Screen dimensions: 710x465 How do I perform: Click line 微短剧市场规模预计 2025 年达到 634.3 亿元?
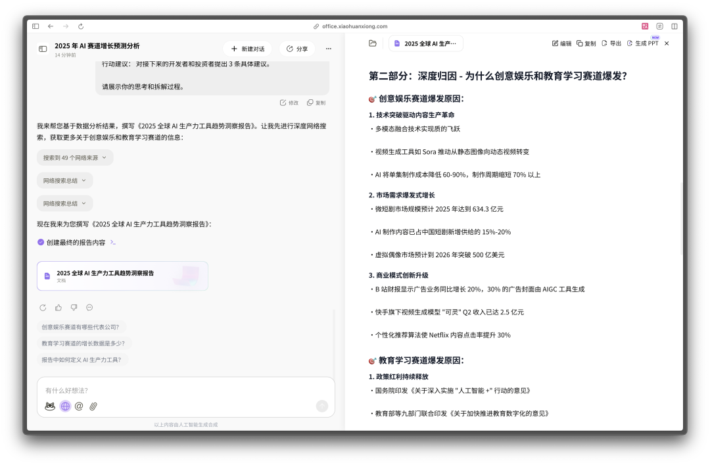(x=438, y=209)
